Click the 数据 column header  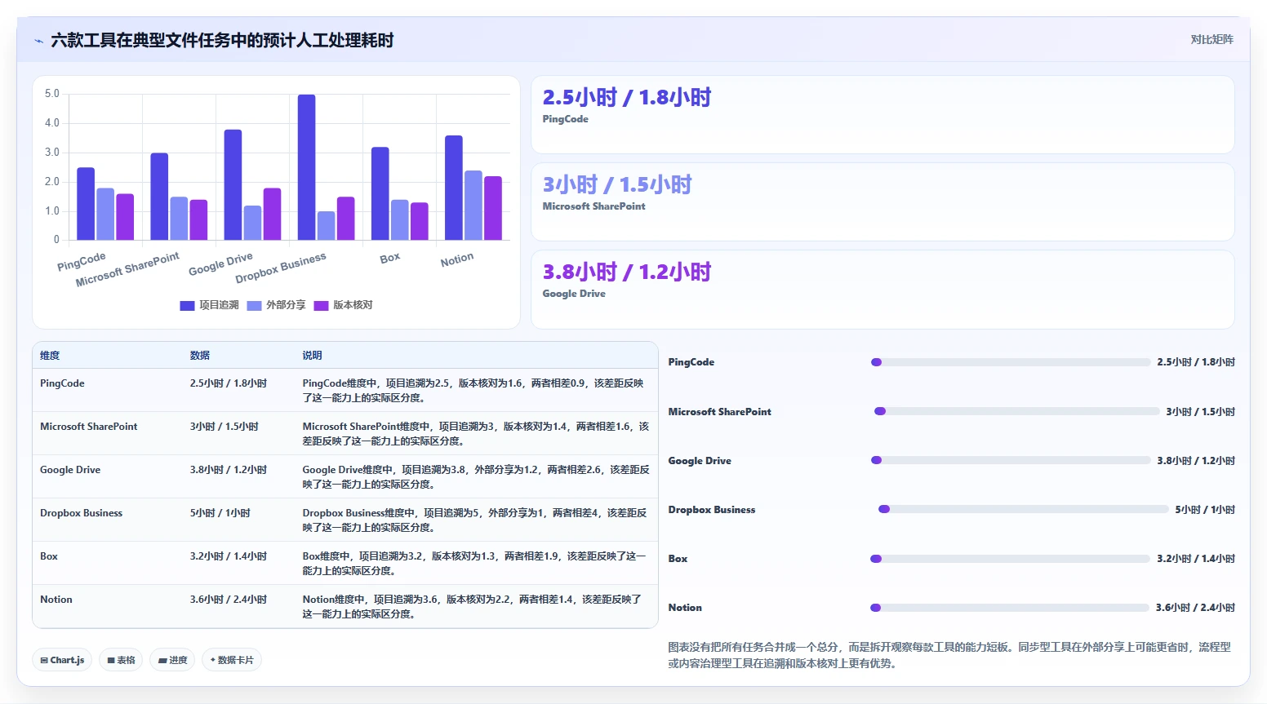[x=200, y=356]
